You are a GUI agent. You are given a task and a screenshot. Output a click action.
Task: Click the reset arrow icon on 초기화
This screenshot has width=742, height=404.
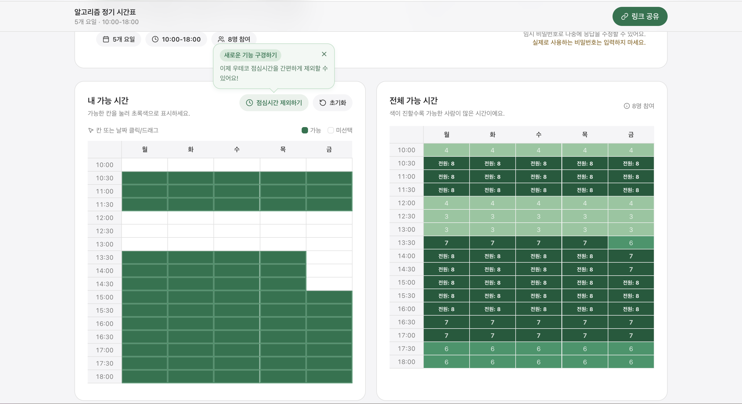point(323,103)
